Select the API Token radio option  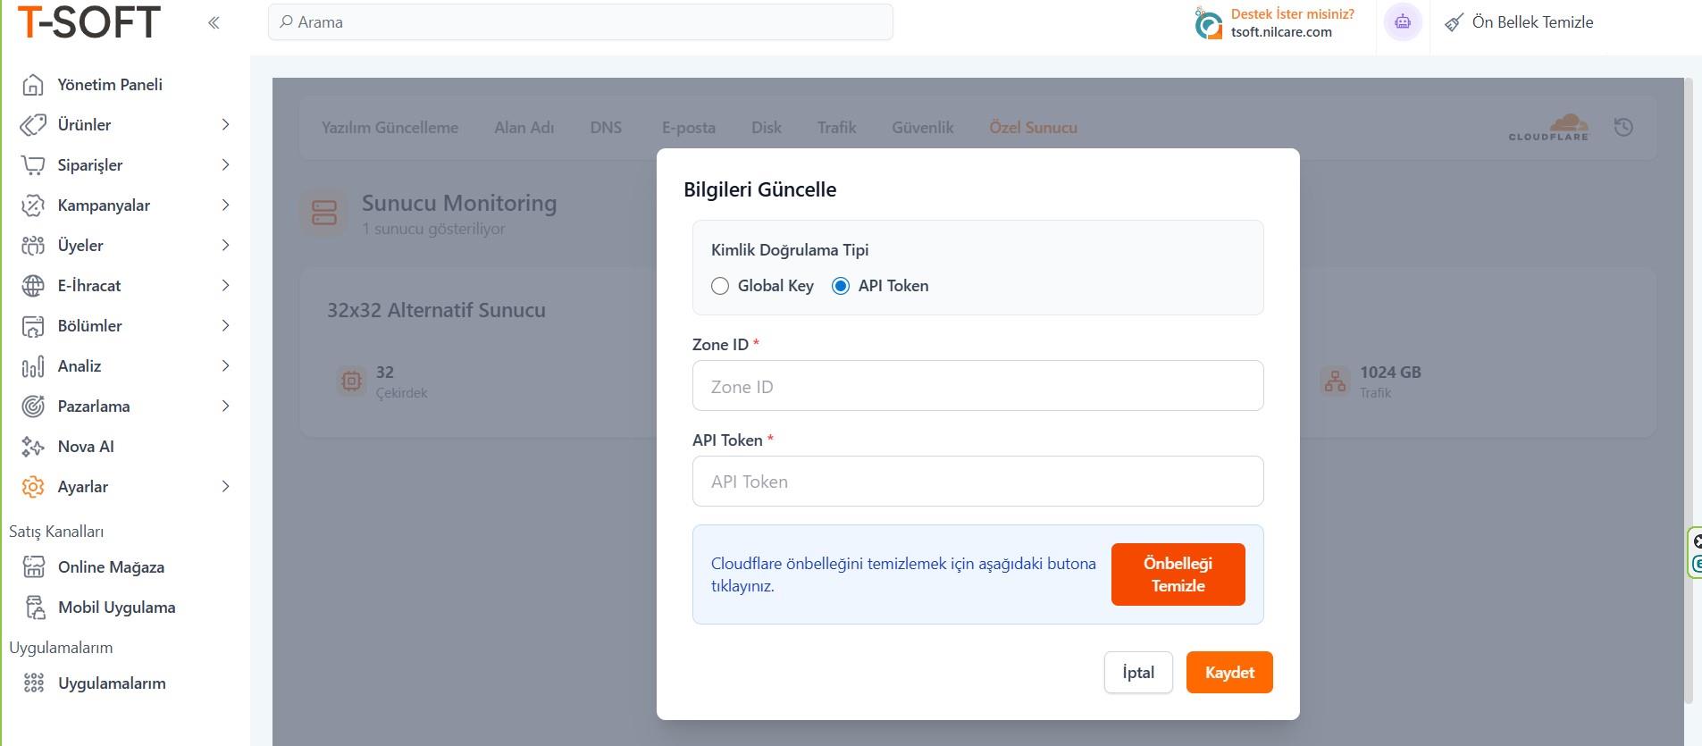(x=841, y=286)
